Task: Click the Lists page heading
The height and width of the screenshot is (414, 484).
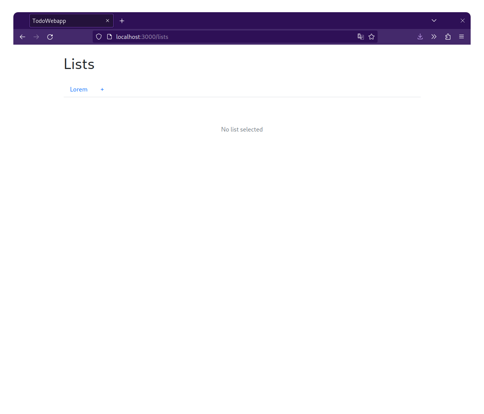Action: pyautogui.click(x=79, y=64)
